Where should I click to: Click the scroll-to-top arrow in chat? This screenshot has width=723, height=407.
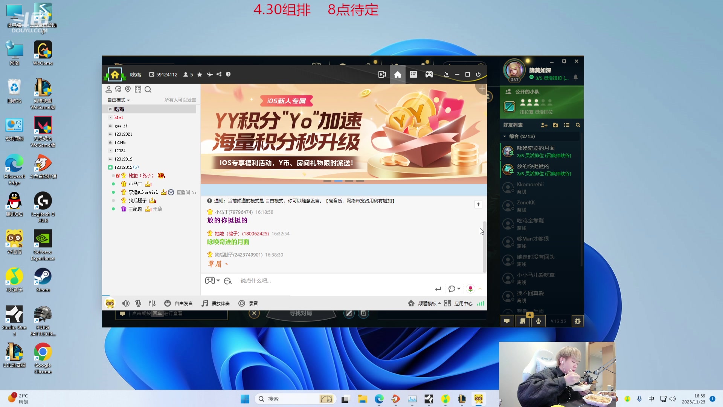tap(478, 204)
